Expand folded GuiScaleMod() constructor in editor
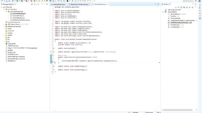This screenshot has width=202, height=113. coord(54,48)
